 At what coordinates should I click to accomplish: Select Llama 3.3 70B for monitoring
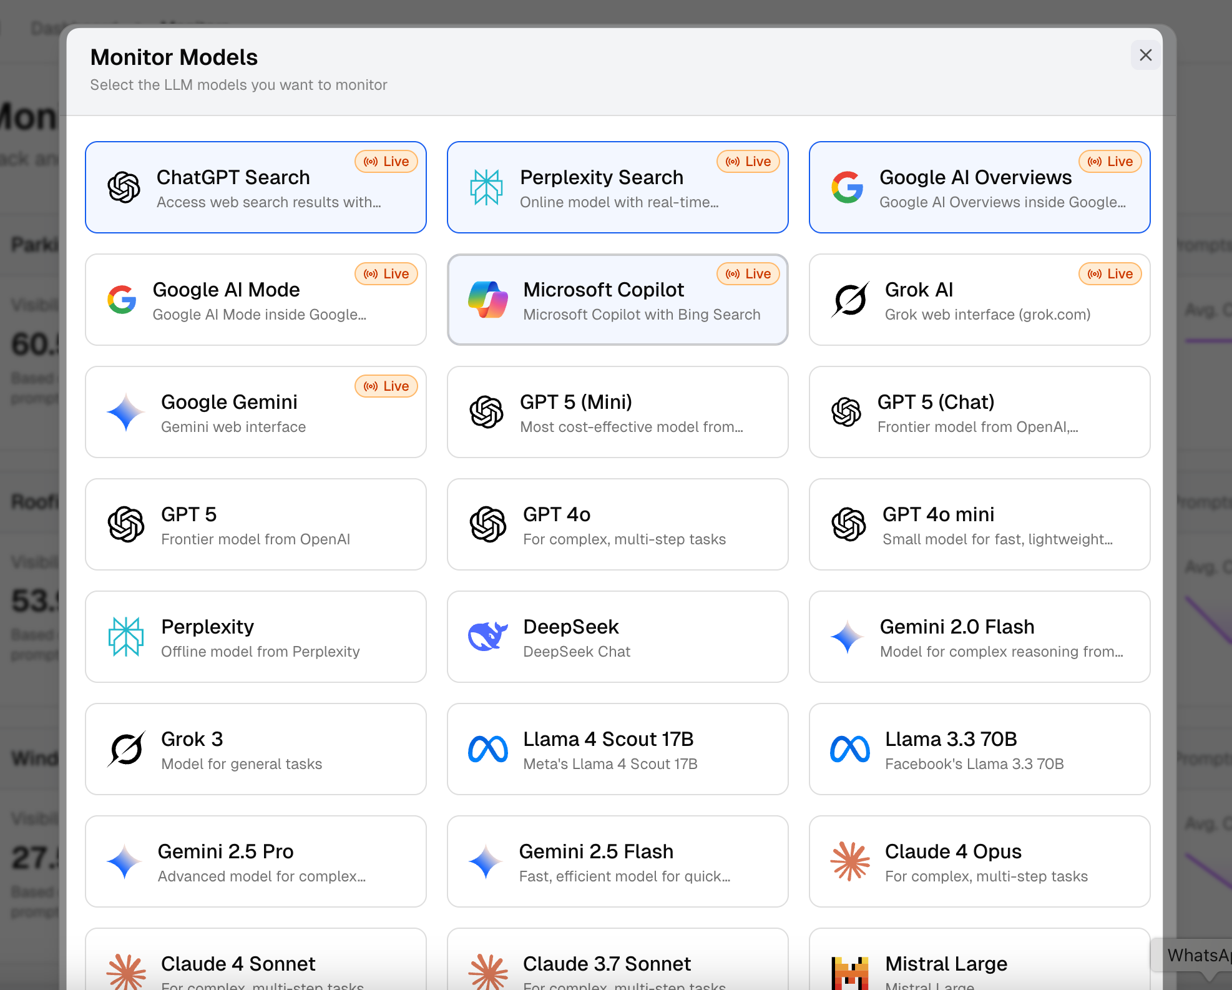(x=979, y=749)
